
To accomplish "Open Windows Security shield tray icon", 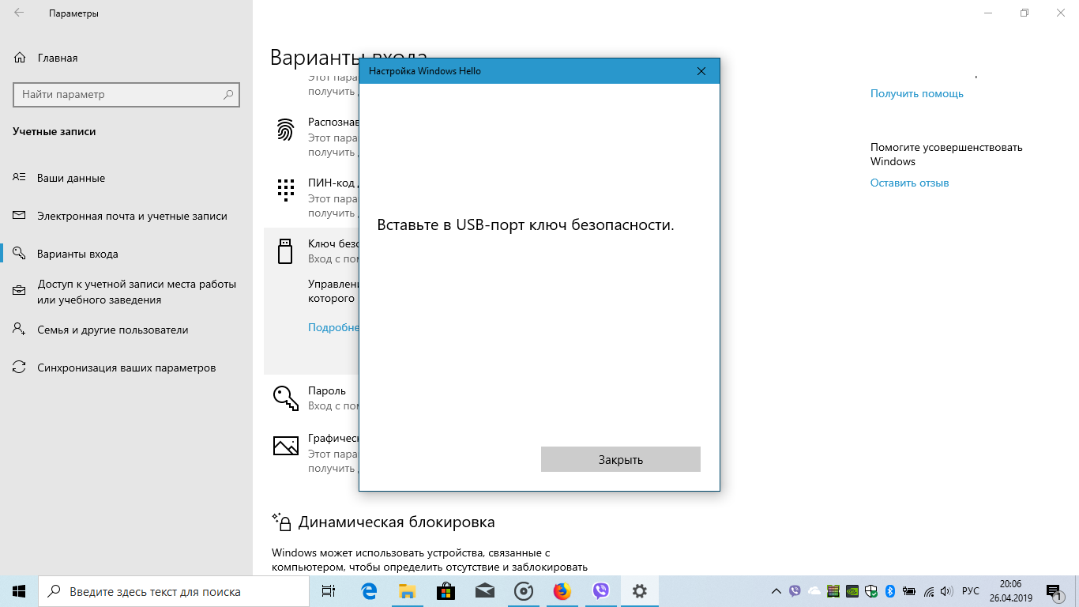I will click(x=871, y=591).
